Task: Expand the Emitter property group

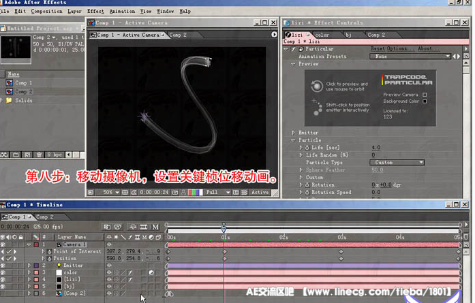Action: coord(294,132)
